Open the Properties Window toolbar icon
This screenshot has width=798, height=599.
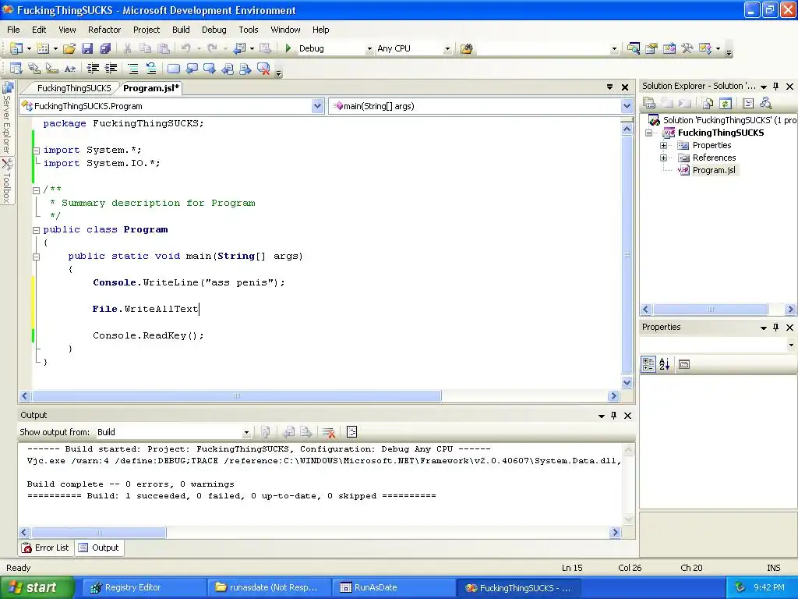(x=651, y=48)
